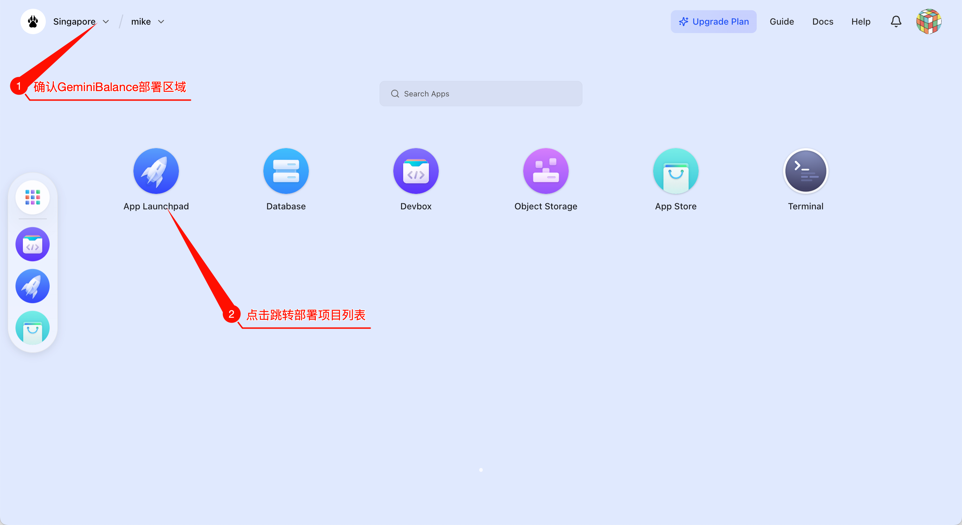Screen dimensions: 962x525
Task: Click the notification bell icon
Action: pyautogui.click(x=896, y=22)
